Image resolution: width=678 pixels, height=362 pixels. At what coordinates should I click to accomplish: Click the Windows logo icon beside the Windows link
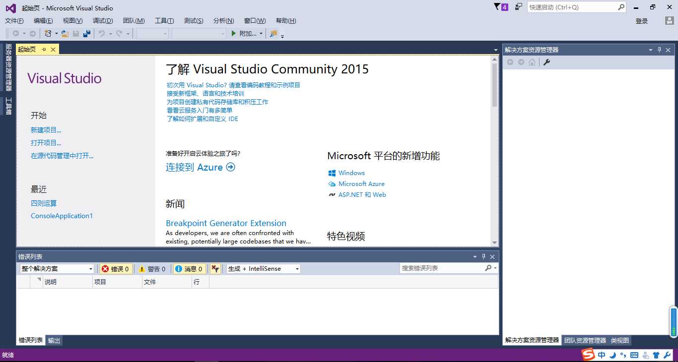(x=332, y=173)
